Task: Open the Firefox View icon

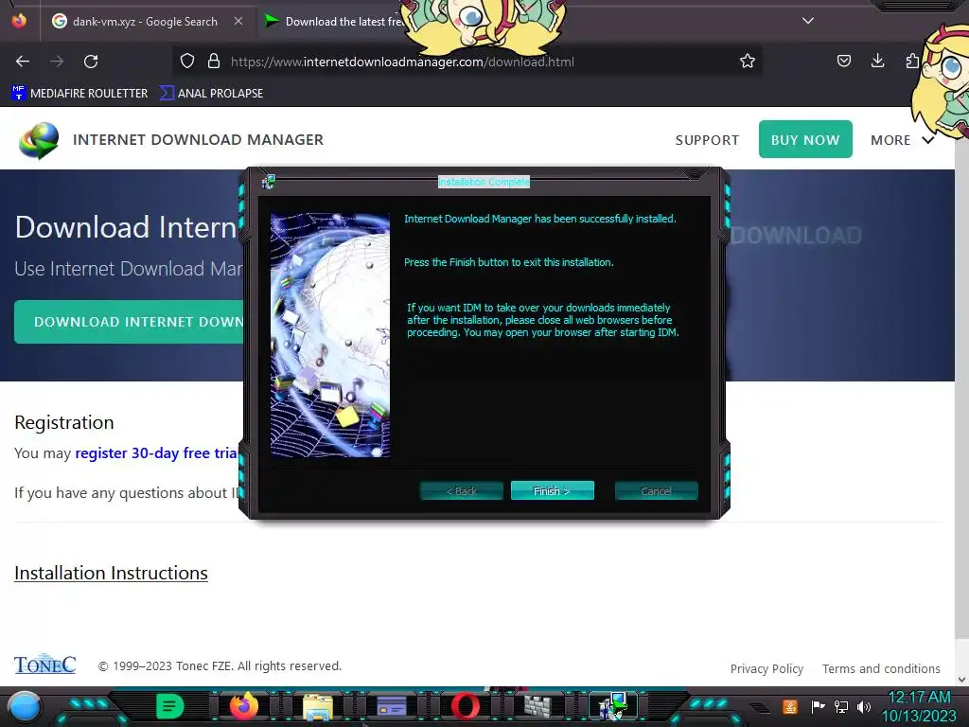Action: (19, 21)
